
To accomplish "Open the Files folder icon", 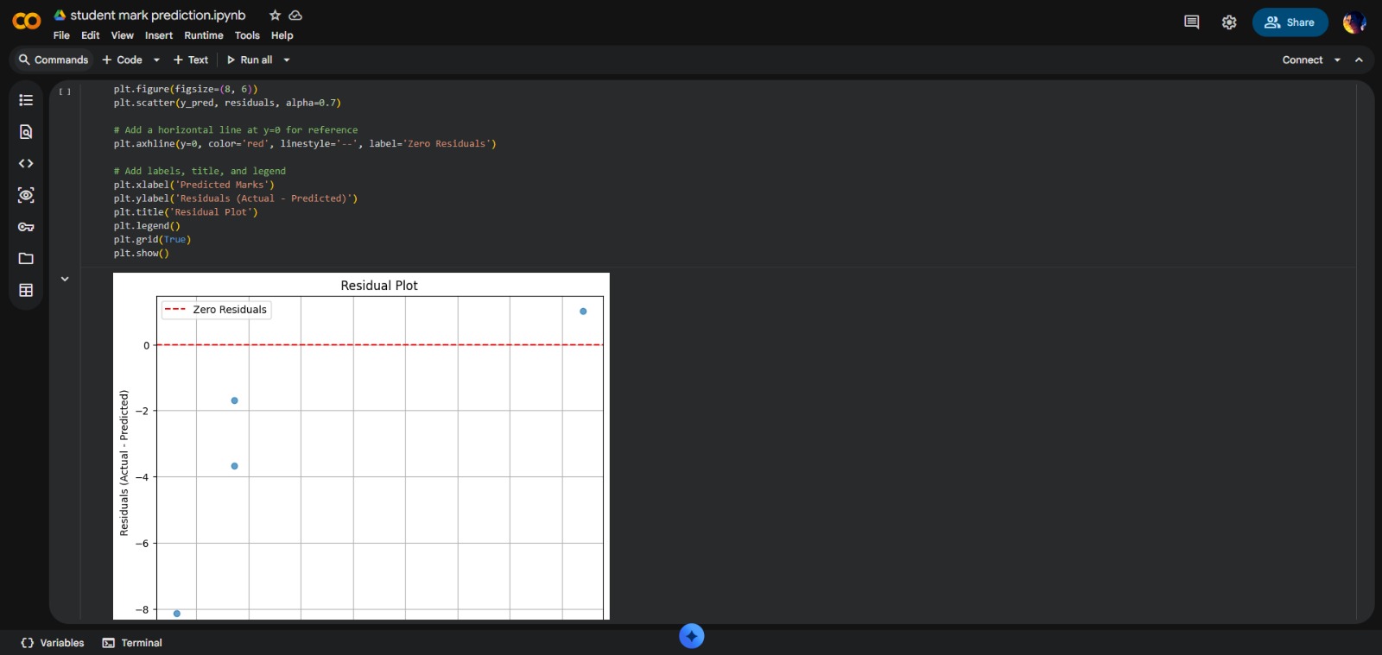I will click(26, 259).
